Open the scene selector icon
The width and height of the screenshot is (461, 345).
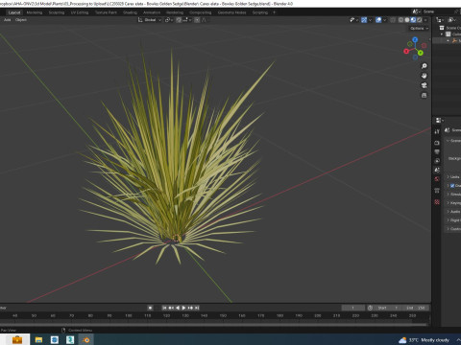click(416, 11)
